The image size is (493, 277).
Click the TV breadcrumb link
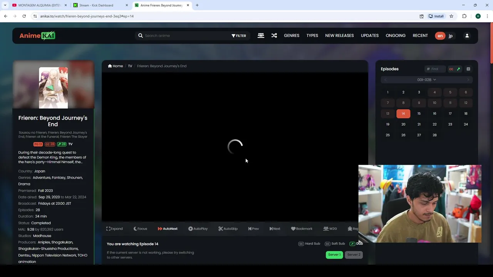[x=130, y=66]
